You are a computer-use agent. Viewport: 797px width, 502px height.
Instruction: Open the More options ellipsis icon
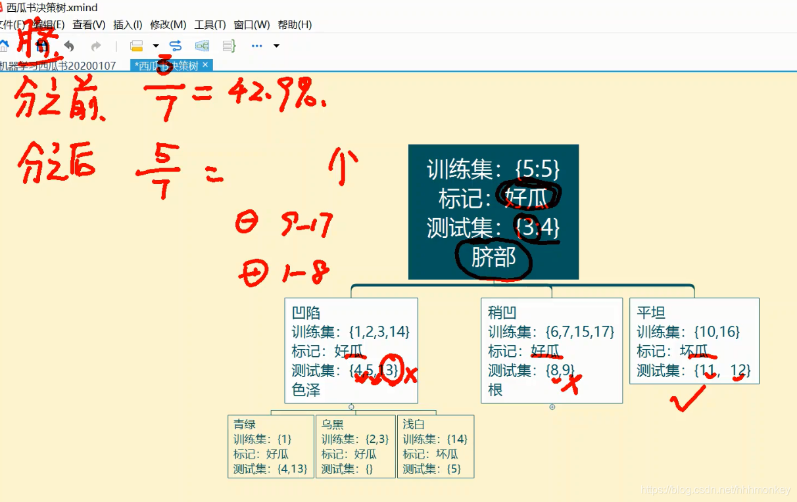(x=255, y=46)
